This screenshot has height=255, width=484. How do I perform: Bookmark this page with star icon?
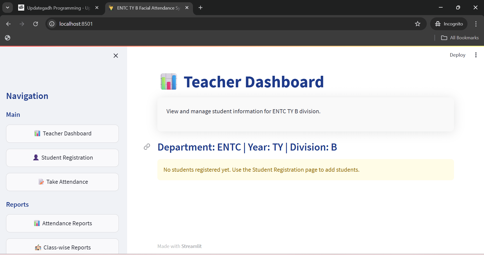pyautogui.click(x=418, y=24)
